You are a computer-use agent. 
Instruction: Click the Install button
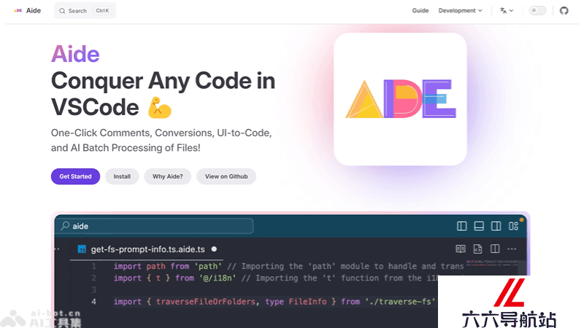point(122,176)
